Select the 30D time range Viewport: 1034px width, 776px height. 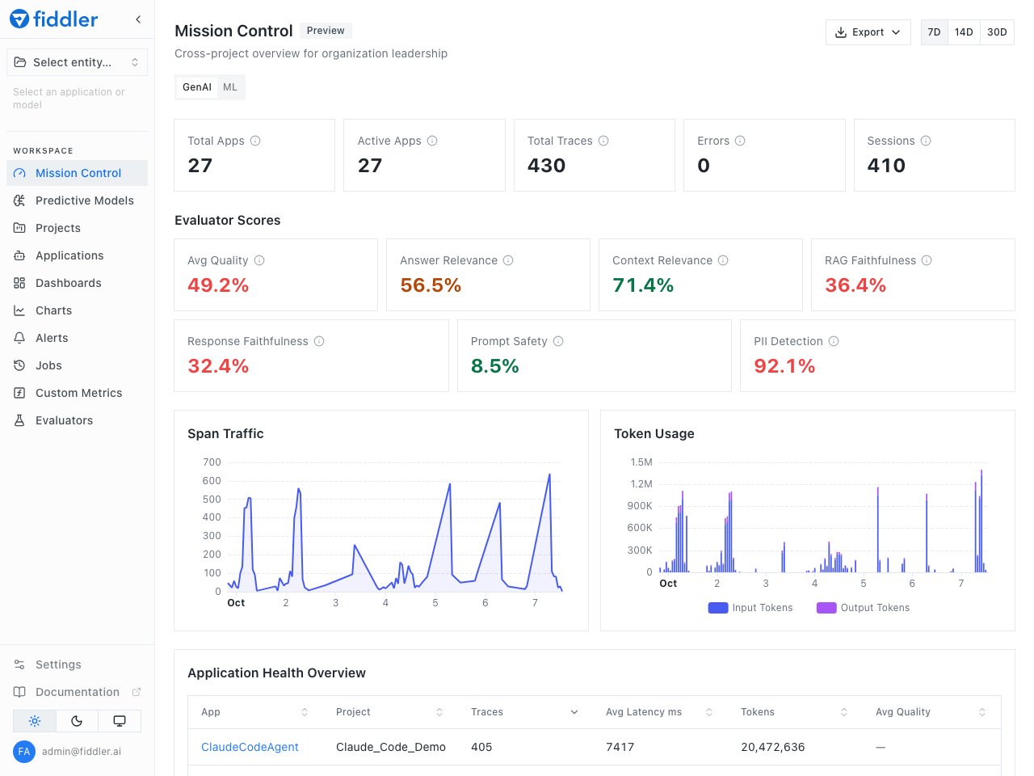997,32
